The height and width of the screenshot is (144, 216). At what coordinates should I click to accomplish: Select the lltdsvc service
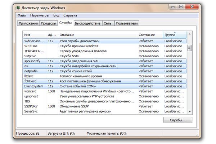(x=105, y=76)
